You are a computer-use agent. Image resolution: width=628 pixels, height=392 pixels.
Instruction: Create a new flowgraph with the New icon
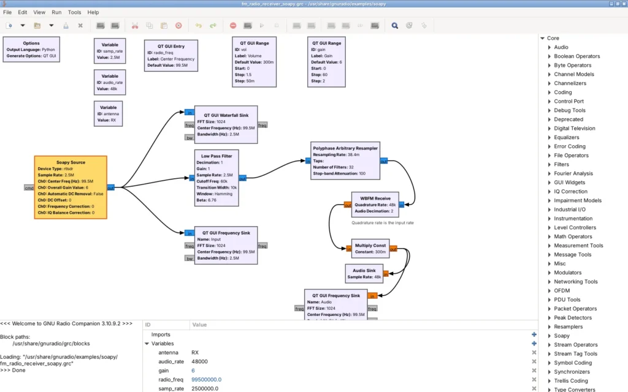point(9,26)
